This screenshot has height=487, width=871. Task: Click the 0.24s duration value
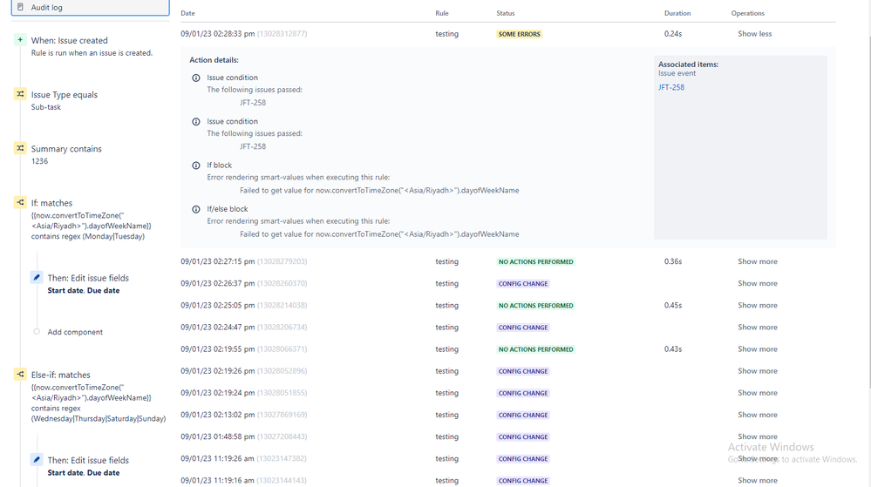tap(673, 34)
